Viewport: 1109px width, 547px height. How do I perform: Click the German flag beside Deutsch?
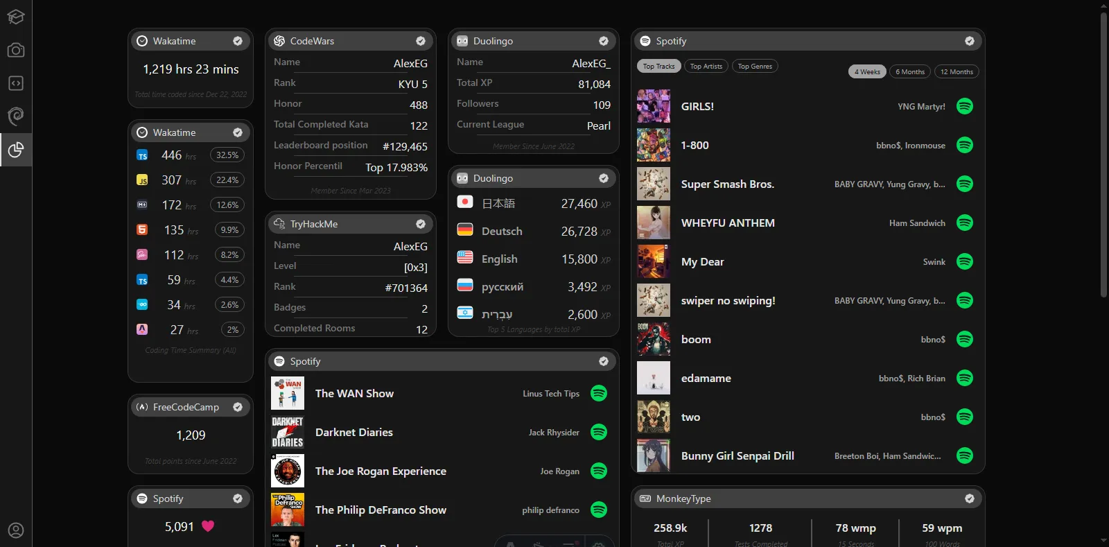tap(465, 229)
